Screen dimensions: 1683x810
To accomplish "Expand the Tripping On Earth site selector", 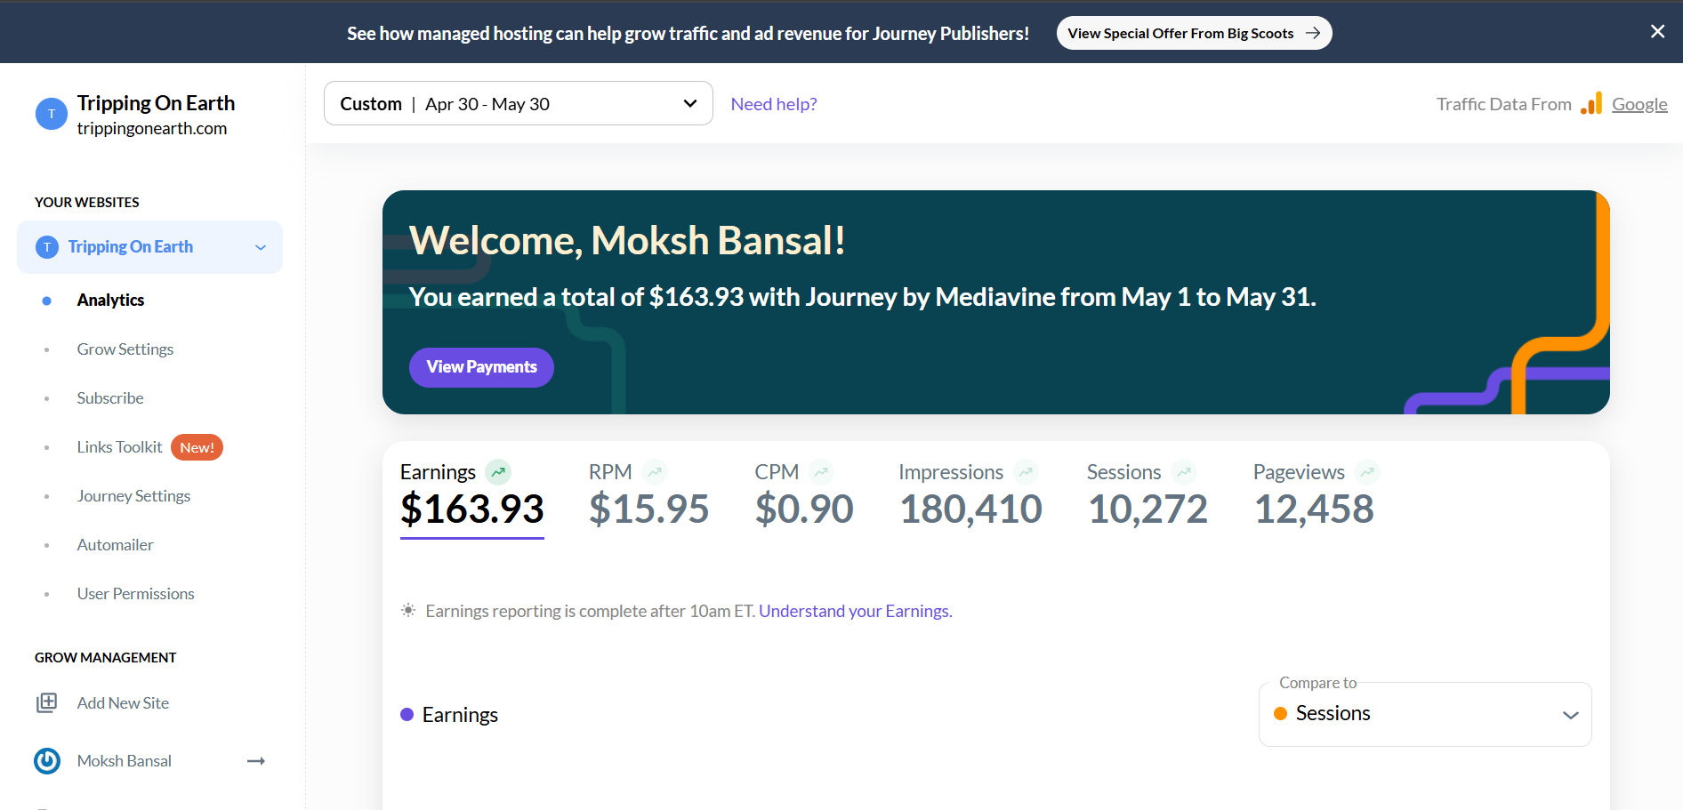I will pyautogui.click(x=149, y=247).
